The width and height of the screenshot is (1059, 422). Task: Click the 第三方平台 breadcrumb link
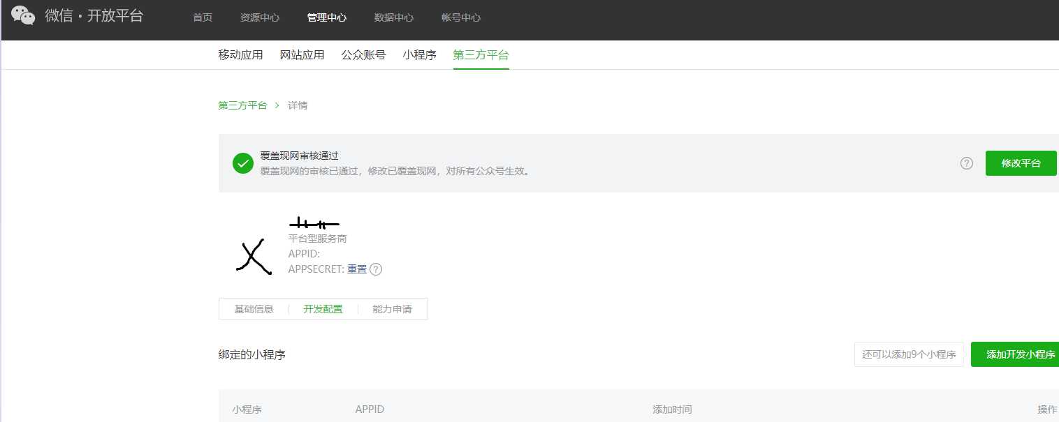(x=242, y=105)
